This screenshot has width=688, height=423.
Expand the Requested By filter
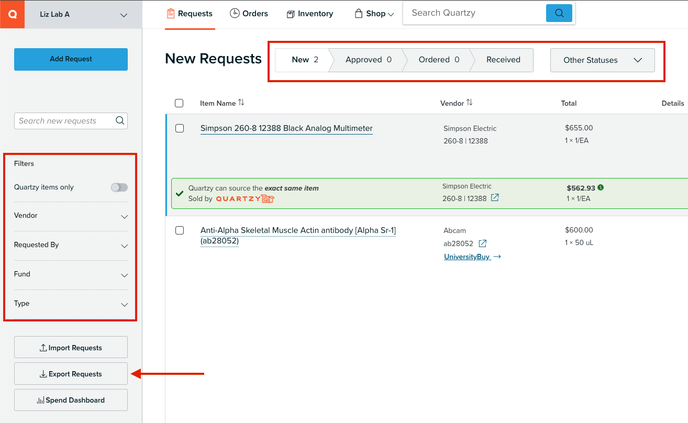(71, 245)
